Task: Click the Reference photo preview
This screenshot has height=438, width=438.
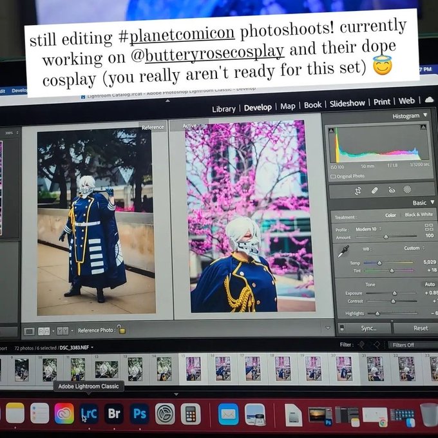Action: click(x=95, y=222)
